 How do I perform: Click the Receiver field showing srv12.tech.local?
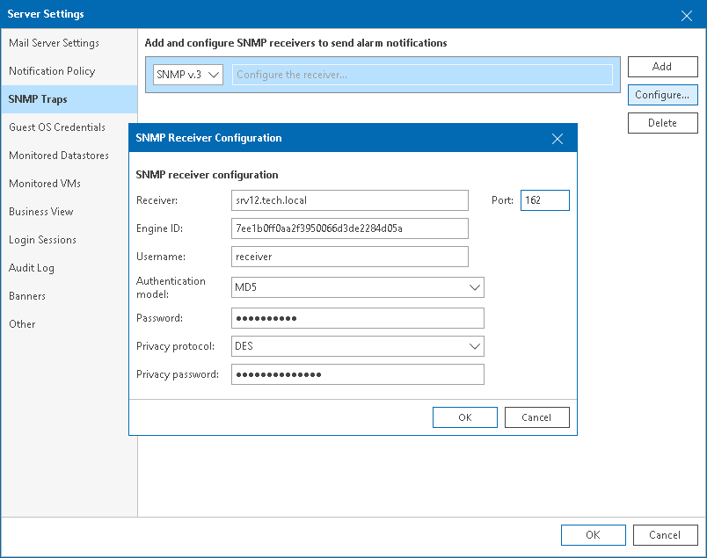pyautogui.click(x=349, y=200)
